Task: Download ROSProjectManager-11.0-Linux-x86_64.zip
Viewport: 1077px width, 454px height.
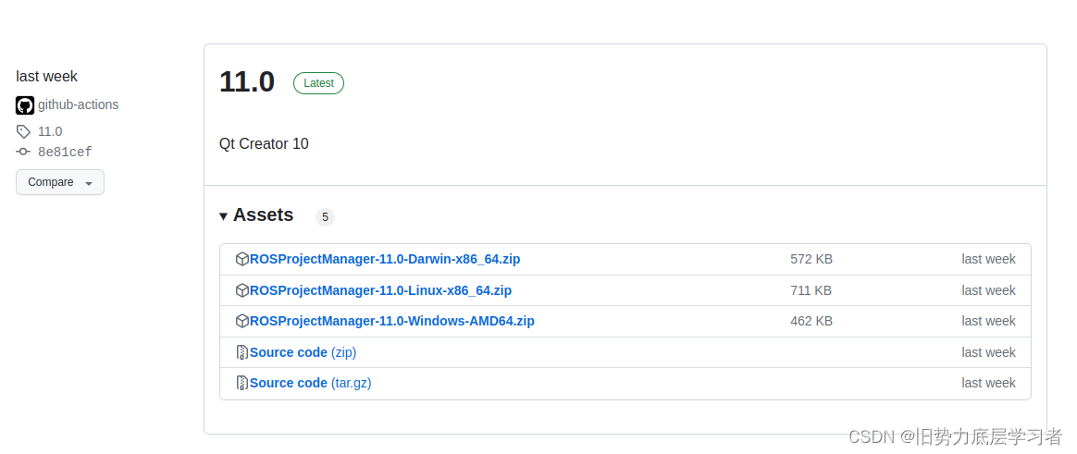Action: (x=380, y=290)
